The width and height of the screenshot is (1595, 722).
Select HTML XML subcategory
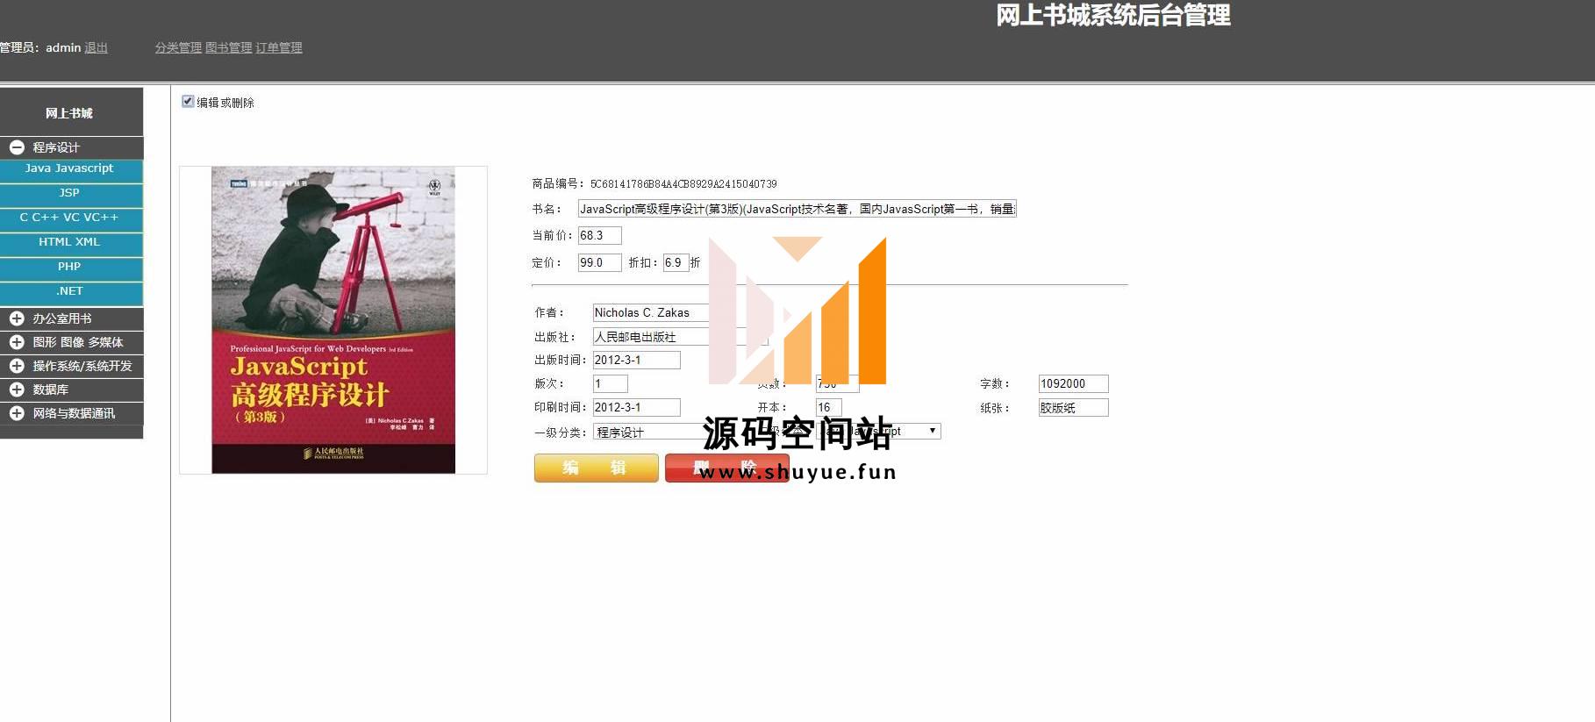(70, 242)
